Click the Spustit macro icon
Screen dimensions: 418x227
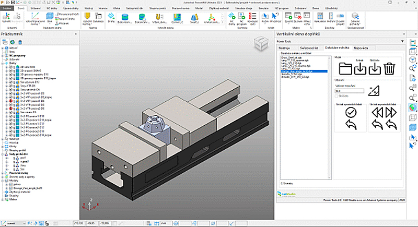(x=288, y=18)
